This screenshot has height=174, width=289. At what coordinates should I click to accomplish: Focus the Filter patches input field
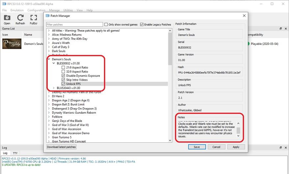coord(75,24)
